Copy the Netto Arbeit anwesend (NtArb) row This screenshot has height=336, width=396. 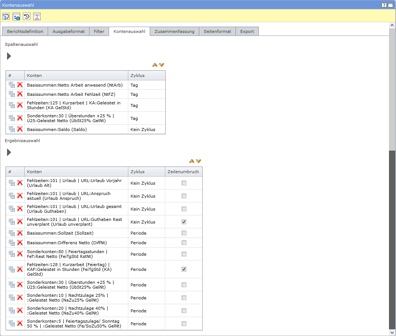tap(12, 85)
